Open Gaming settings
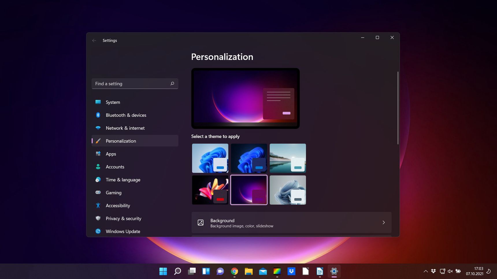 click(135, 193)
